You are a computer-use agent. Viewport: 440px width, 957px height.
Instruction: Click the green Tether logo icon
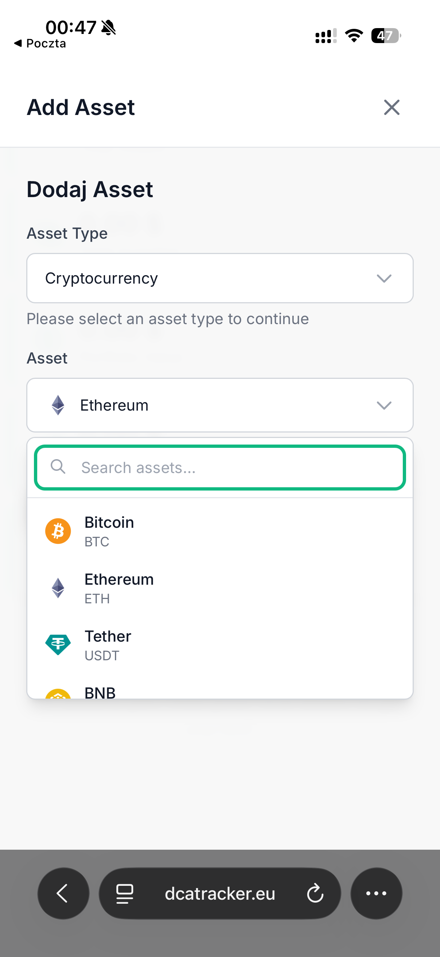point(58,644)
